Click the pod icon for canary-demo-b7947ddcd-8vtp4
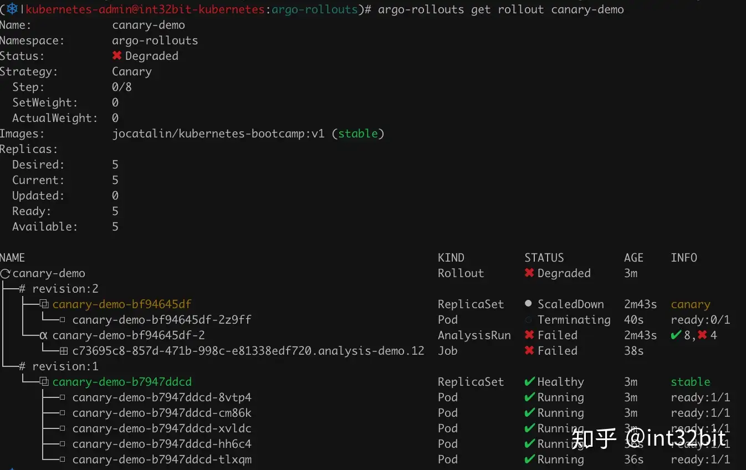Screen dimensions: 746x470 click(63, 397)
